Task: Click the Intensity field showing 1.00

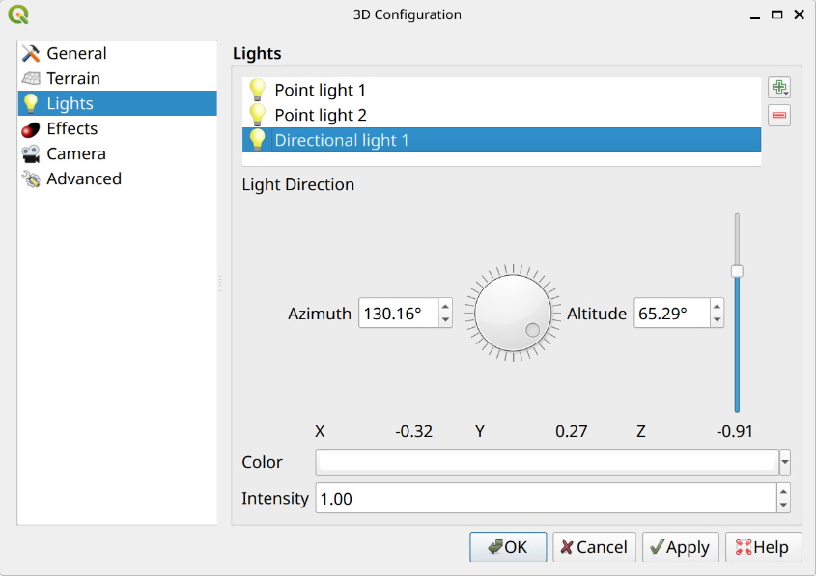Action: 546,498
